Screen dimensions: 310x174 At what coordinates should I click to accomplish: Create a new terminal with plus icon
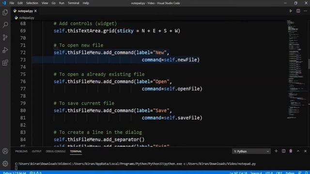click(276, 151)
